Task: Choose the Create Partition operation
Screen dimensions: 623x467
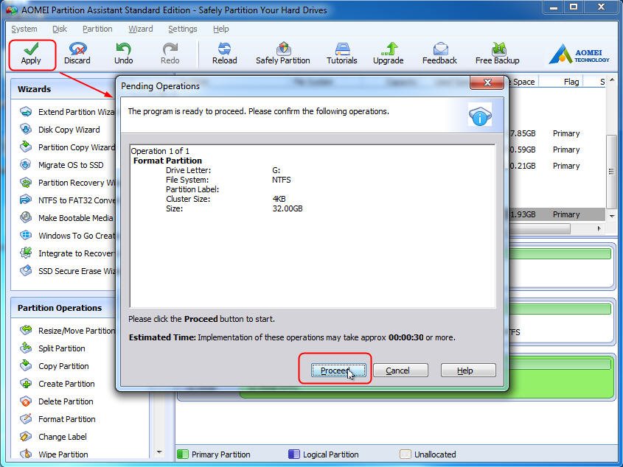Action: [58, 384]
